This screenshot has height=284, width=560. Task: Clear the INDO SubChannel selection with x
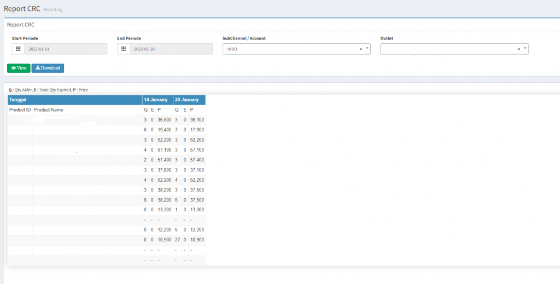tap(360, 49)
